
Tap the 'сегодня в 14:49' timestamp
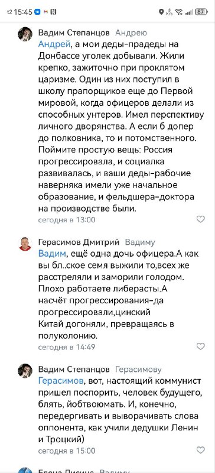pyautogui.click(x=67, y=347)
